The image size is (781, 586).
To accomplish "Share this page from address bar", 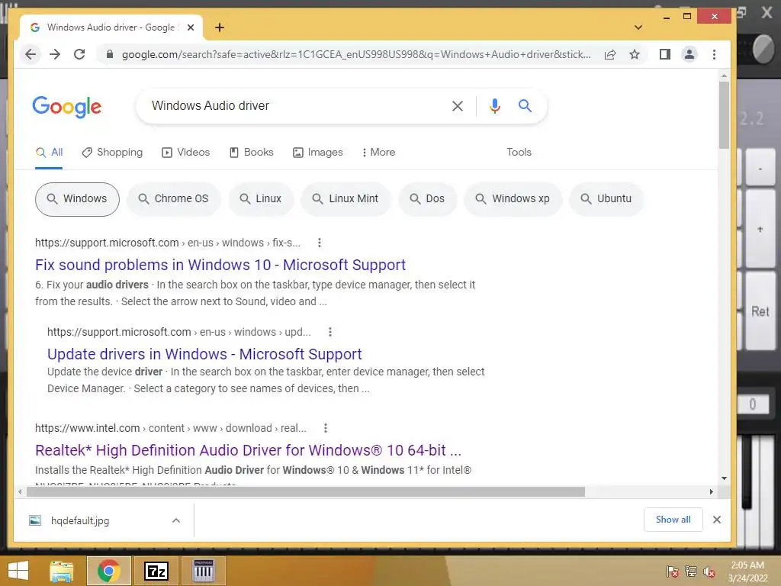I will [x=610, y=54].
